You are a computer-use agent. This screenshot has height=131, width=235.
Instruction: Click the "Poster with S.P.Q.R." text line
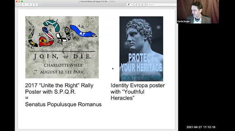coord(51,92)
